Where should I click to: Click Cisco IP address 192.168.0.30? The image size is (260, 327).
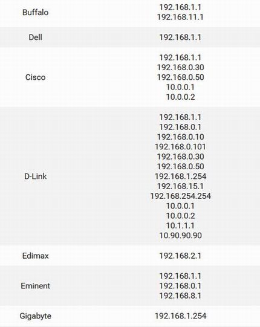[181, 67]
